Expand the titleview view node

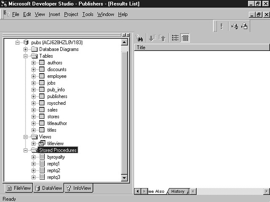click(34, 144)
